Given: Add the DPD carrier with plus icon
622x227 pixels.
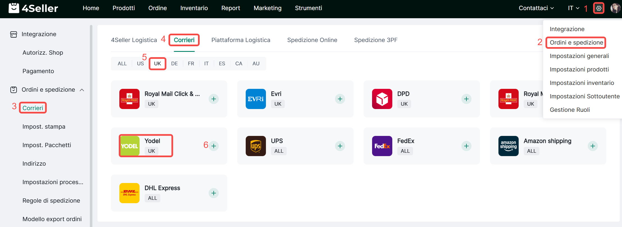Looking at the screenshot, I should point(466,99).
